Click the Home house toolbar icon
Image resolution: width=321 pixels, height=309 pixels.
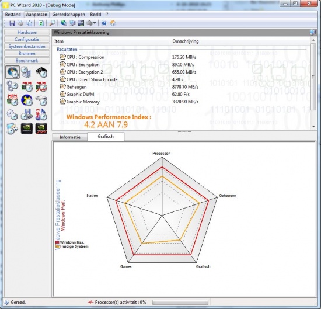(113, 23)
